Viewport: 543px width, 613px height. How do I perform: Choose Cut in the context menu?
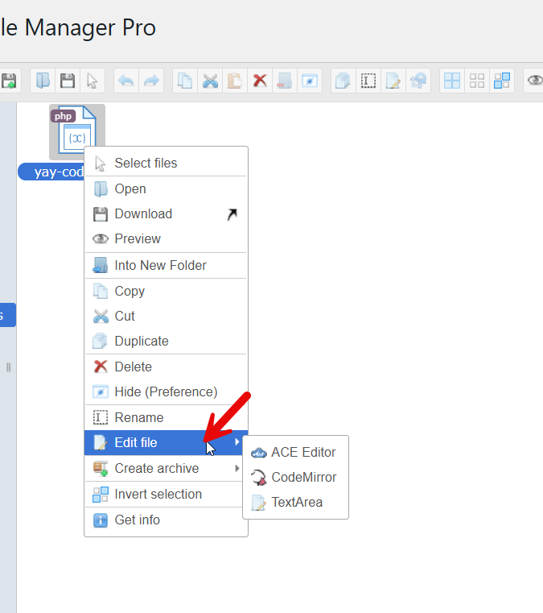tap(166, 316)
